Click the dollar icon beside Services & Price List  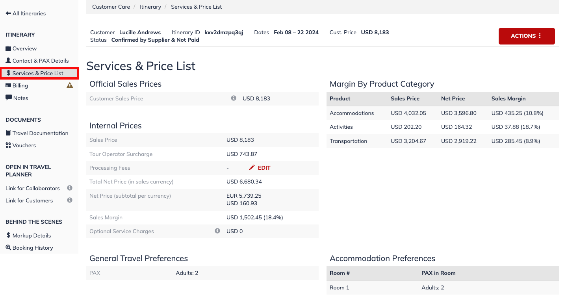coord(8,73)
